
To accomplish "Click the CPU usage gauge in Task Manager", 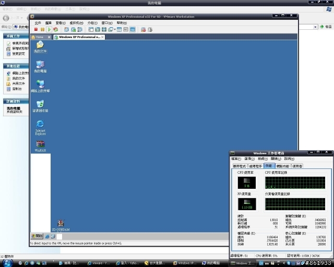I will coord(247,183).
